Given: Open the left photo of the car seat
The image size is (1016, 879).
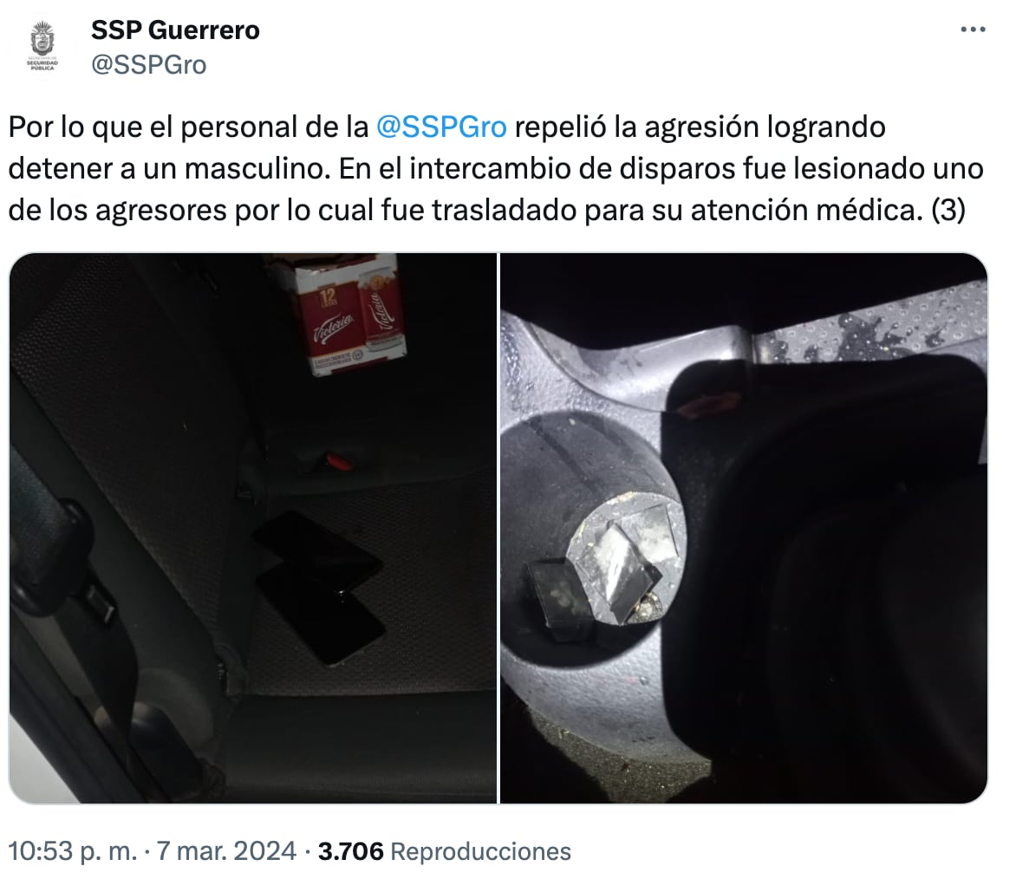Looking at the screenshot, I should click(253, 528).
